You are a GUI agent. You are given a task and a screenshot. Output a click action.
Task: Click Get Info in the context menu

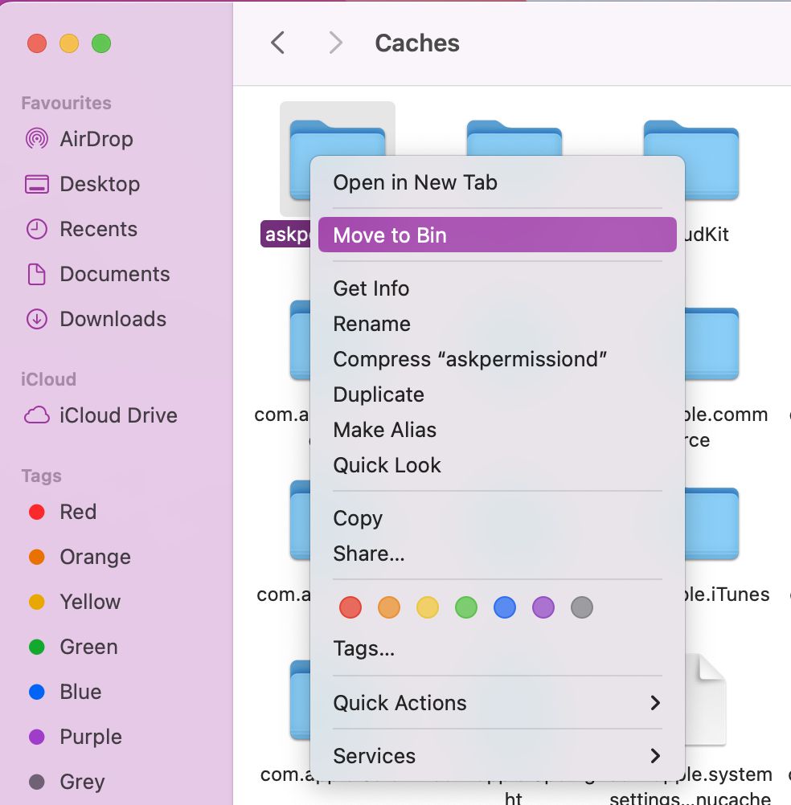click(371, 288)
